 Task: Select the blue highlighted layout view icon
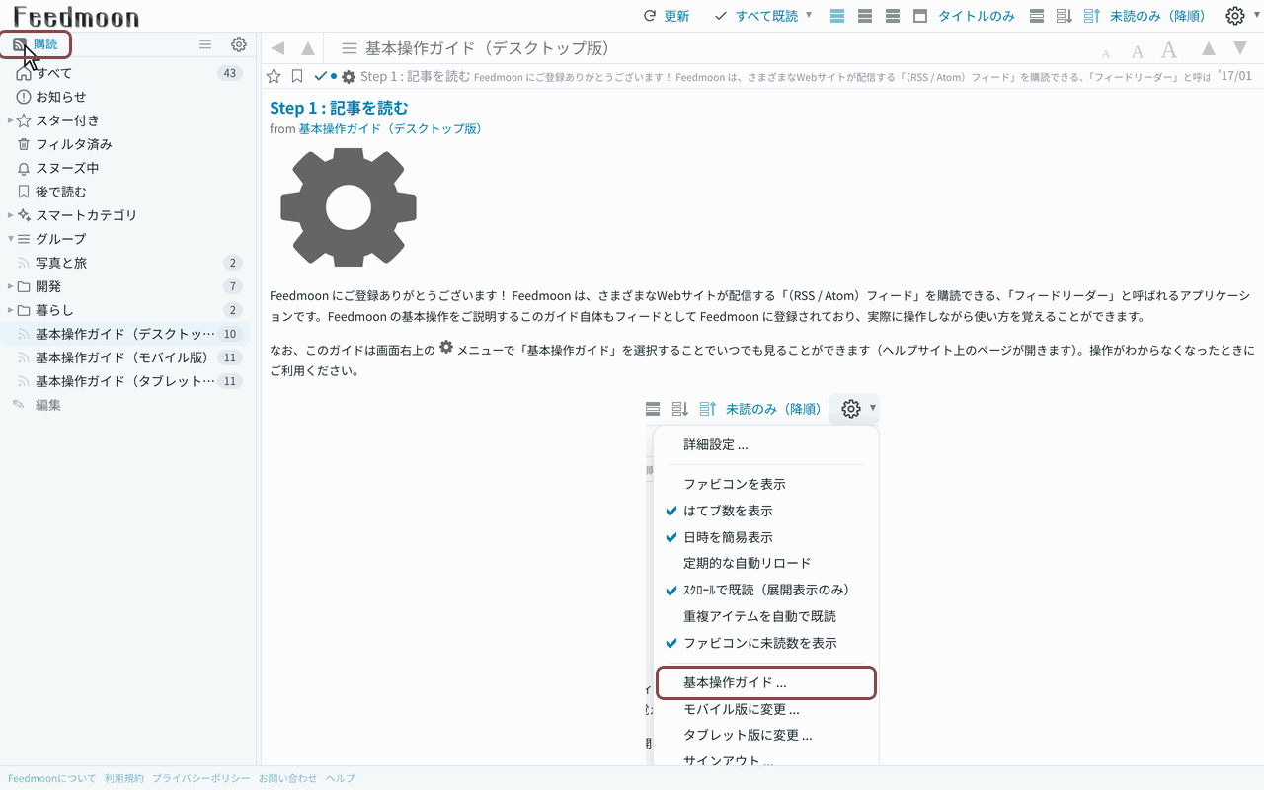(837, 16)
